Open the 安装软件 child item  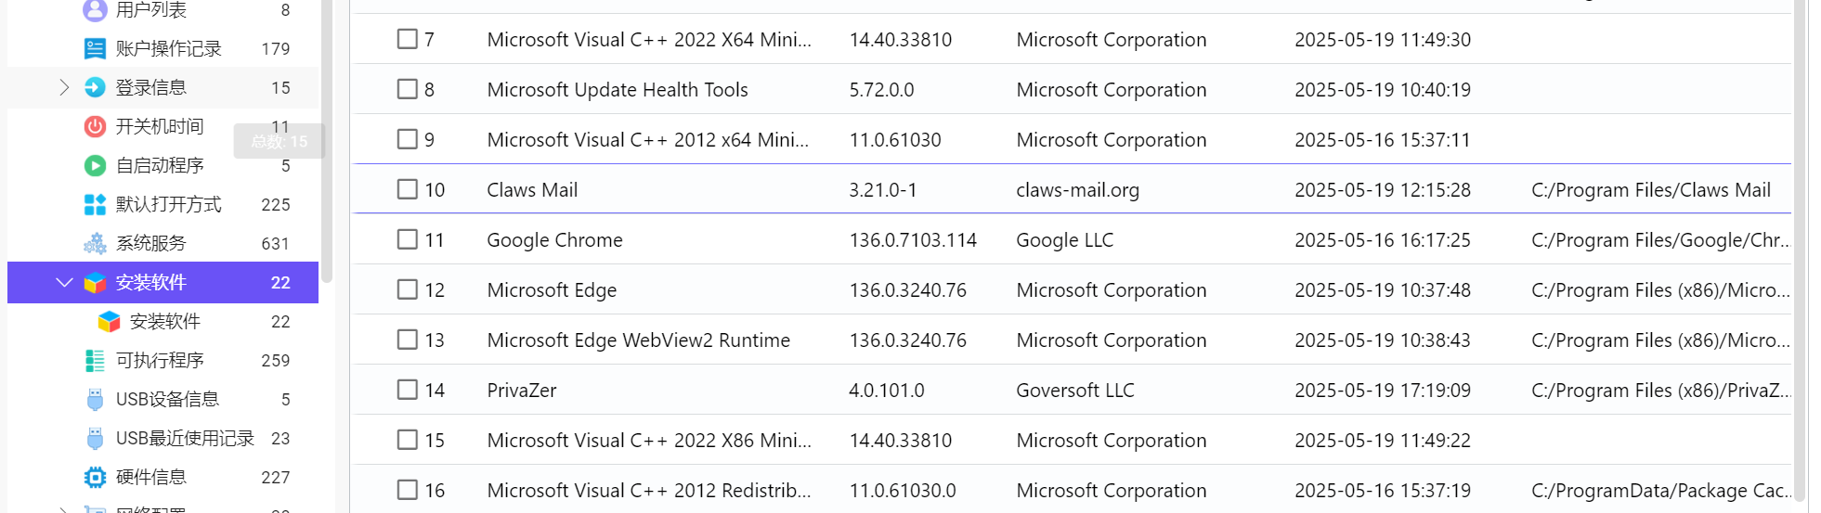165,321
